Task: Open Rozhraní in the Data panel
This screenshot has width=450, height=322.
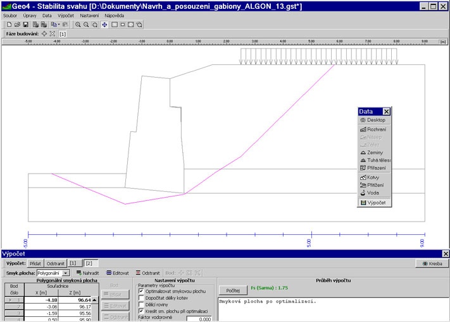Action: click(x=374, y=129)
